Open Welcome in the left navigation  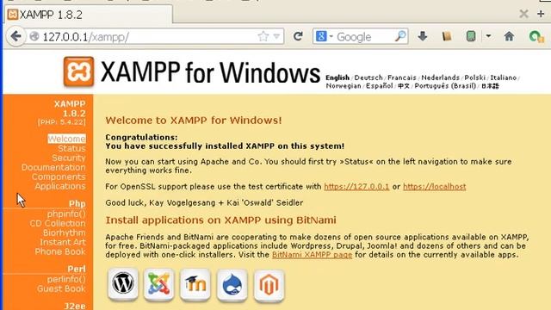pyautogui.click(x=67, y=139)
